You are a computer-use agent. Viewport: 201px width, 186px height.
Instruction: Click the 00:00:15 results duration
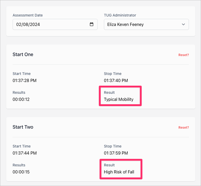point(21,172)
